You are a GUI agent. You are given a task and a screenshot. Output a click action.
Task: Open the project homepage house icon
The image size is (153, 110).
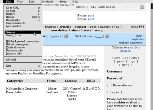(84, 89)
